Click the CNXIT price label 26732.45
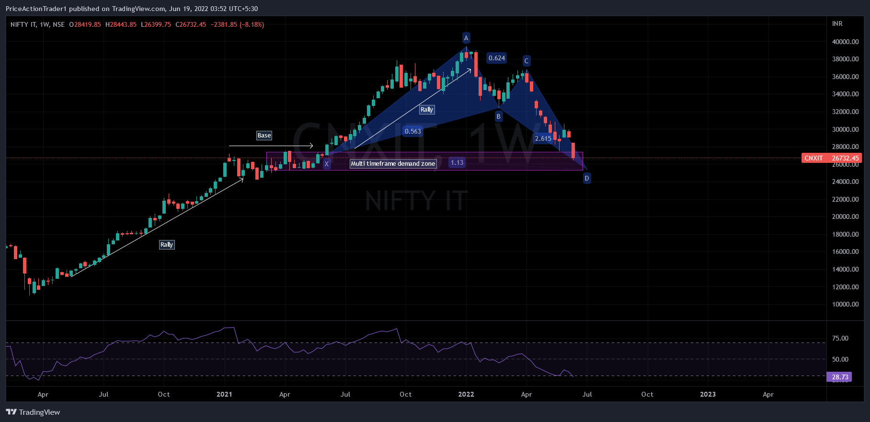Viewport: 870px width, 422px height. click(832, 158)
